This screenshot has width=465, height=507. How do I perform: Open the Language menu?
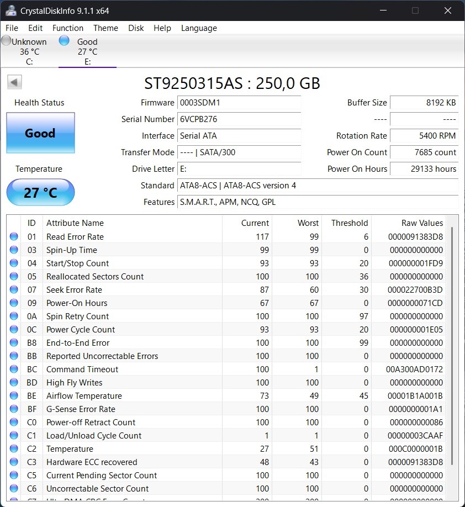coord(199,28)
